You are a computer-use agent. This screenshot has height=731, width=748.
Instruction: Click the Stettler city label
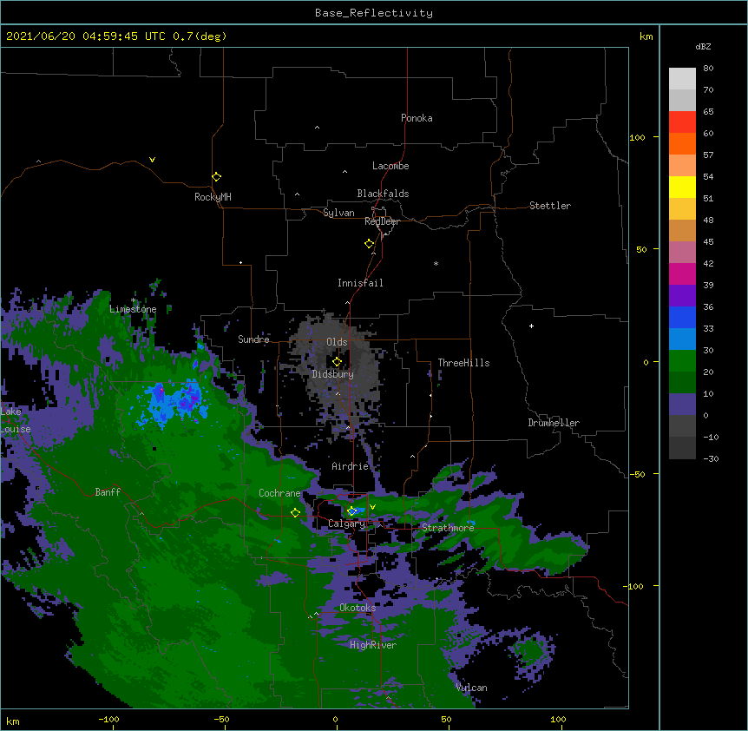pos(550,206)
